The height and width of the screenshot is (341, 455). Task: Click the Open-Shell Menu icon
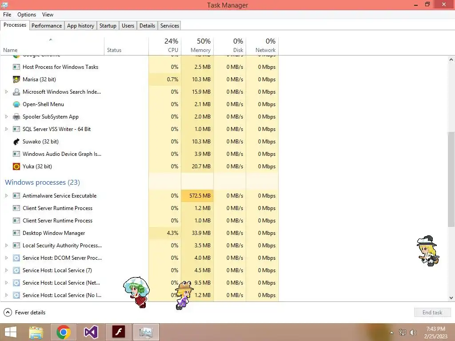tap(16, 104)
